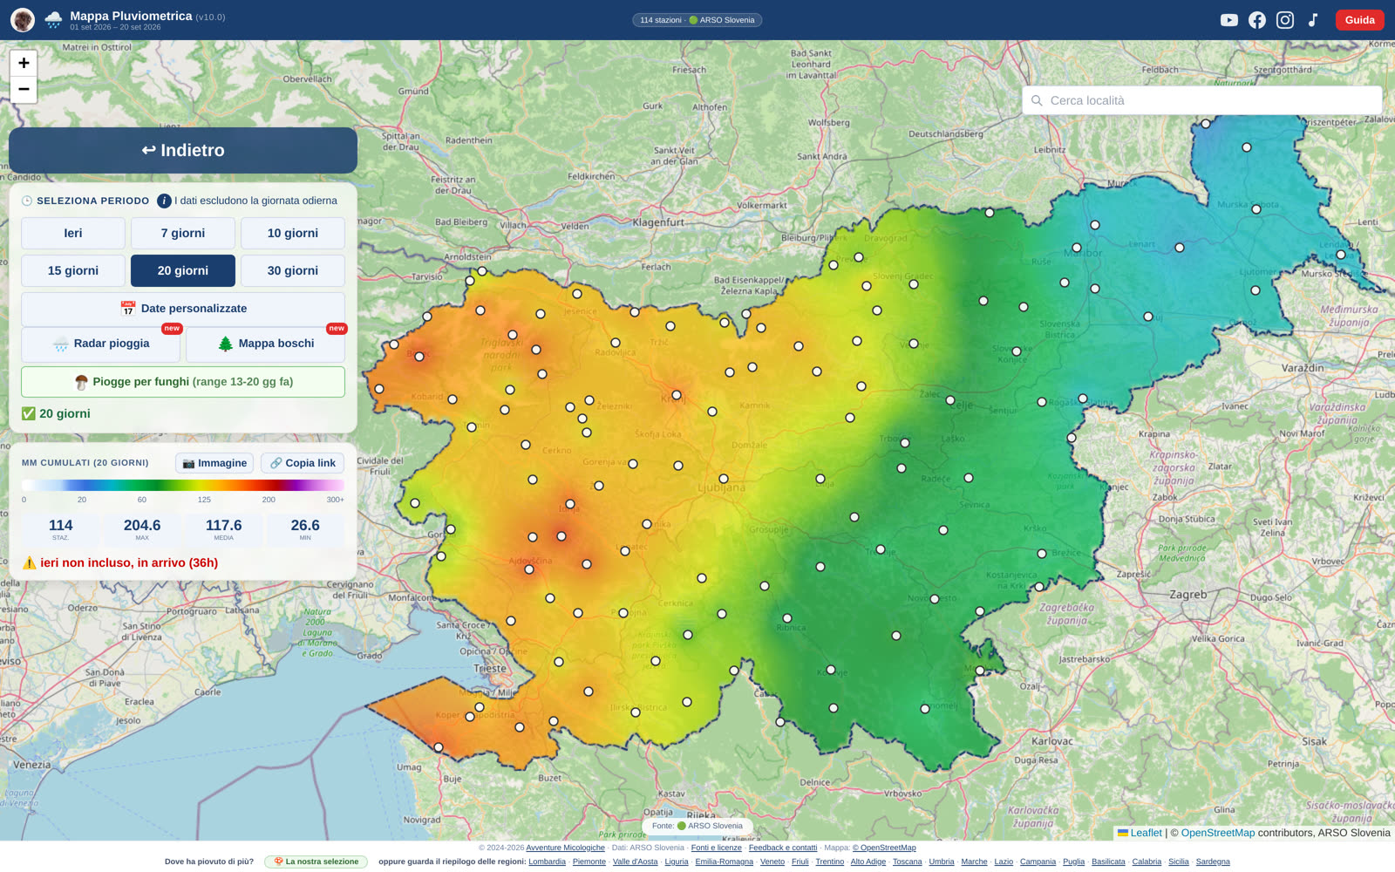Open the Instagram profile icon
This screenshot has height=872, width=1395.
pos(1285,20)
